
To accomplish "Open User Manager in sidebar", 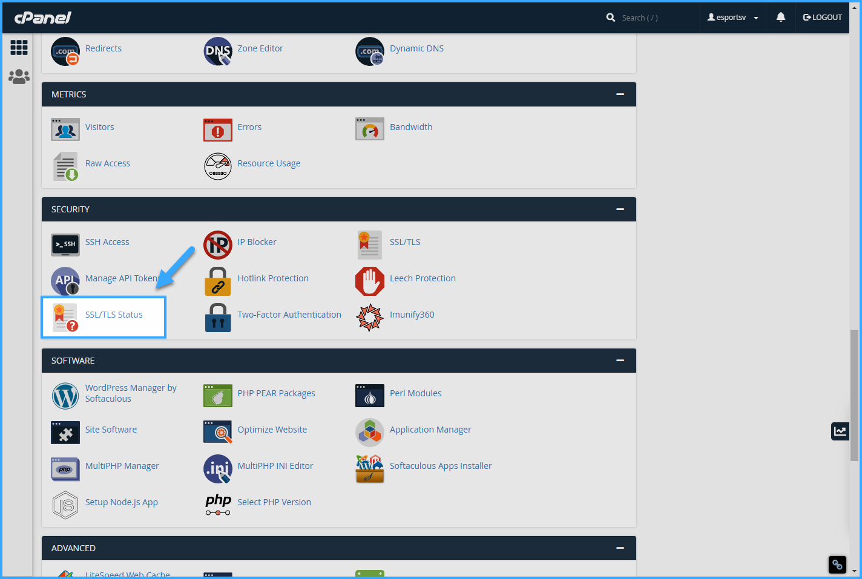I will [19, 76].
